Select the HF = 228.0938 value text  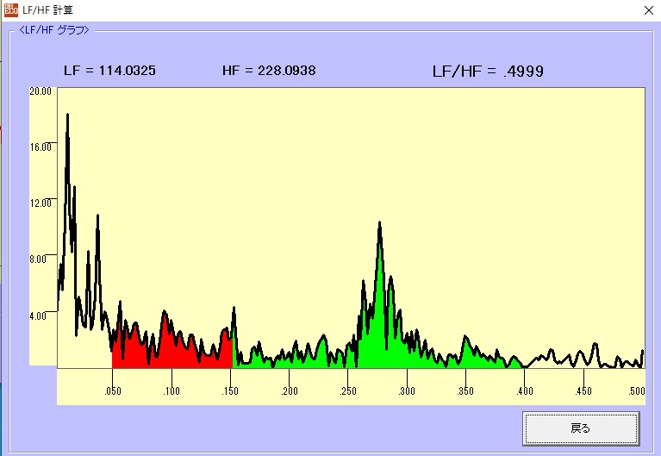(x=269, y=70)
